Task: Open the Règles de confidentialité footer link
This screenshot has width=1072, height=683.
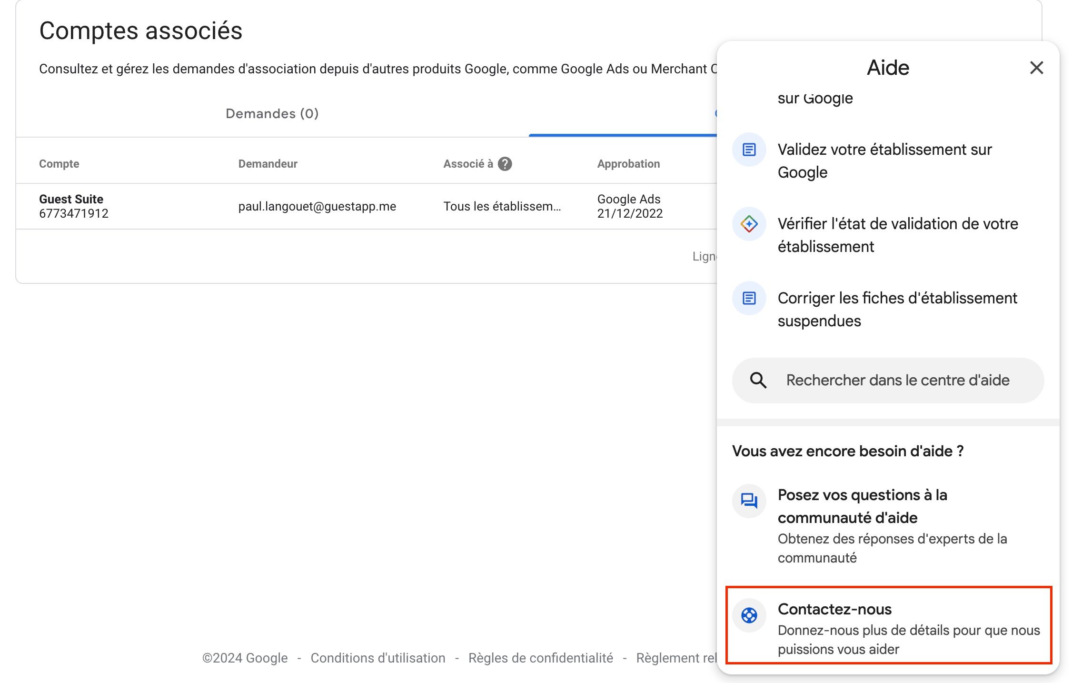Action: 541,658
